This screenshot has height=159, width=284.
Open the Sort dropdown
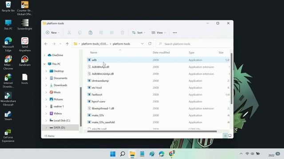pos(139,33)
